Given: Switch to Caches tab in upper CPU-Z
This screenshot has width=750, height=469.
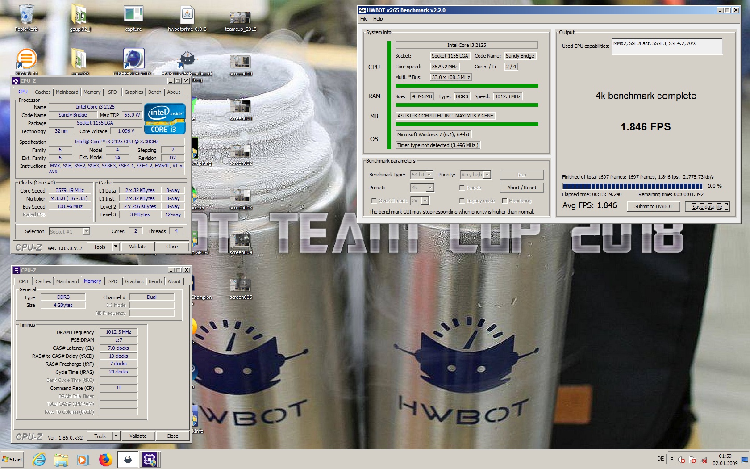Looking at the screenshot, I should 43,92.
